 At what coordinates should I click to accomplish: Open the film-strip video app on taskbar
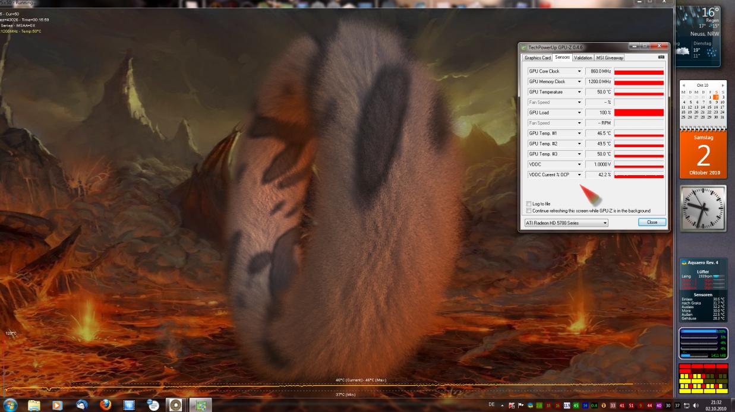click(x=130, y=405)
